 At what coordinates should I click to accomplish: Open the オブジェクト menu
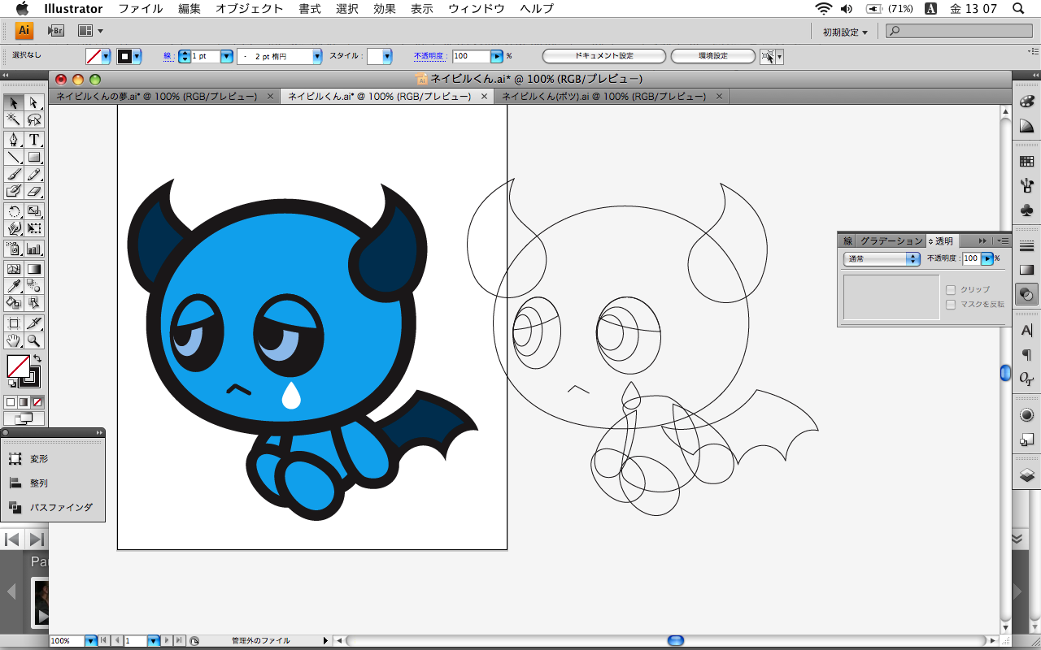coord(249,9)
